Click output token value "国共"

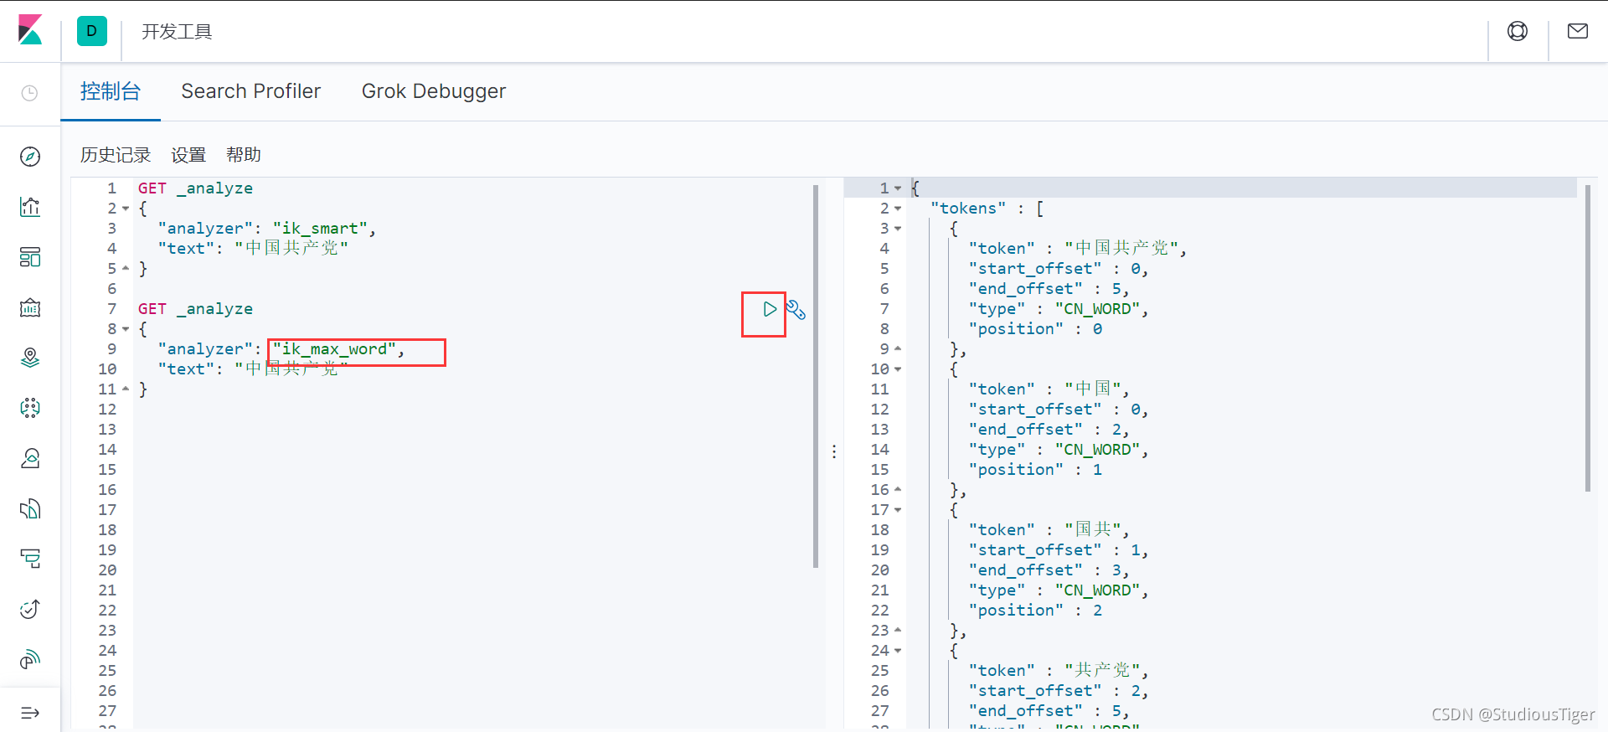[1093, 530]
